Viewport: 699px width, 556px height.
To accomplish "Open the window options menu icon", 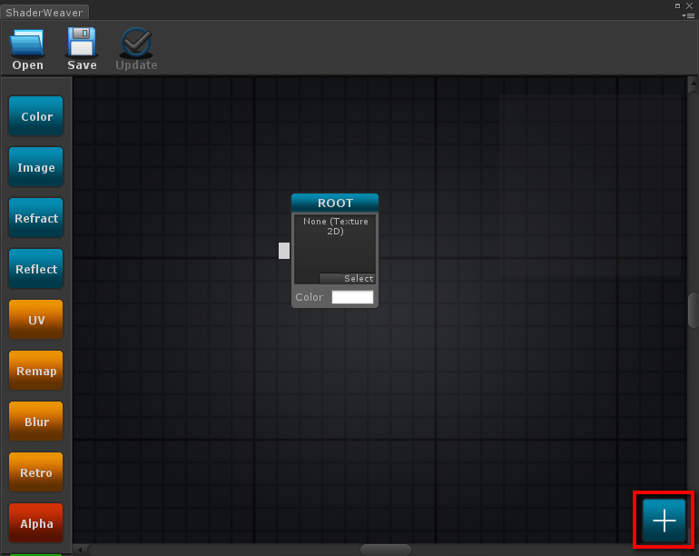I will pos(688,15).
